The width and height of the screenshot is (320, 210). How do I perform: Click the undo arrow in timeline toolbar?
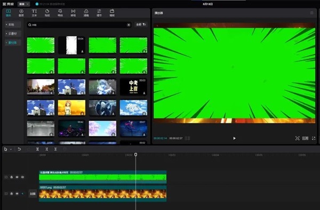click(19, 149)
